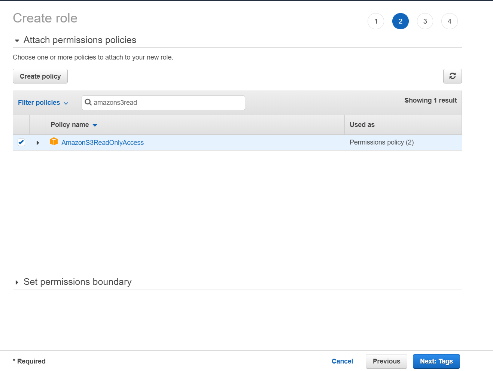Expand the Set permissions boundary section

(17, 282)
